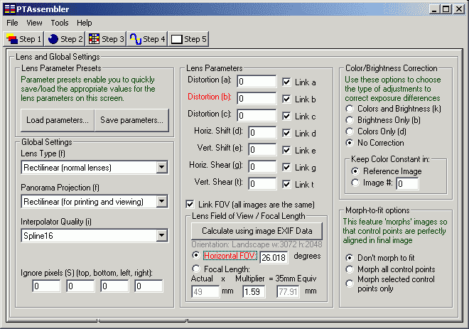Click Calculate using image EXIF Data
This screenshot has height=329, width=469.
[x=257, y=231]
